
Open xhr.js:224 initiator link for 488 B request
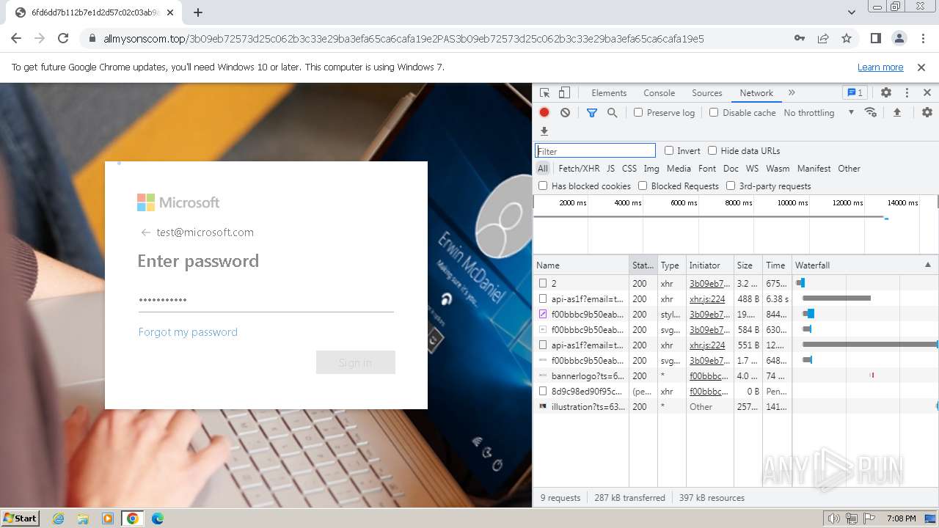click(707, 299)
